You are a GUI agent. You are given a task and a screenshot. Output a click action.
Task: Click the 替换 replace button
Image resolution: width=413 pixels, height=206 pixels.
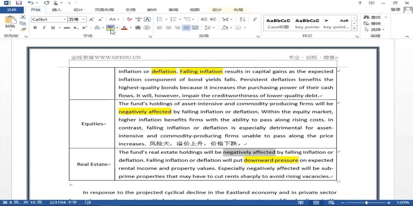373,23
